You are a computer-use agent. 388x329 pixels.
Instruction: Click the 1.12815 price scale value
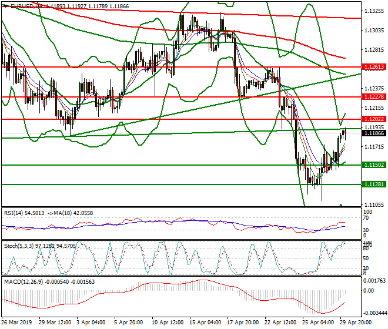[x=374, y=50]
